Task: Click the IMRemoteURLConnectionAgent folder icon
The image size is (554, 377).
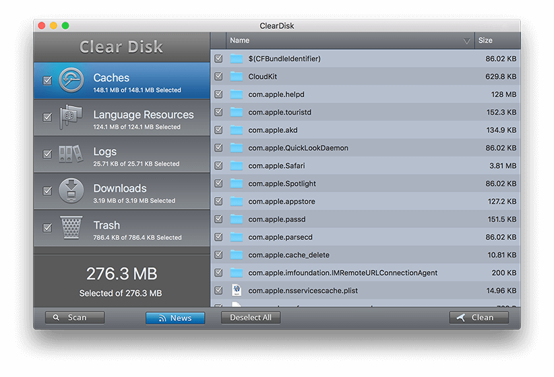Action: [x=237, y=272]
